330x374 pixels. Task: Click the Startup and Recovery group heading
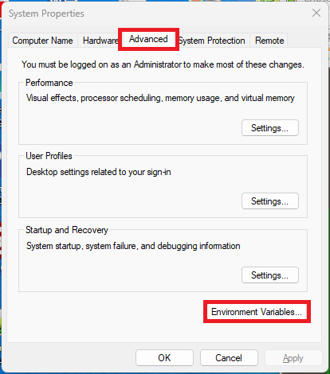click(67, 230)
